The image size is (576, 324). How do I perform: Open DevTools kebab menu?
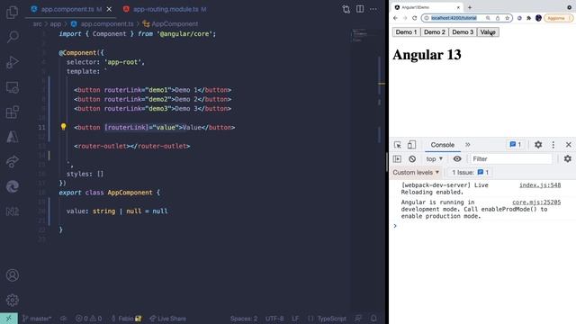tap(553, 145)
